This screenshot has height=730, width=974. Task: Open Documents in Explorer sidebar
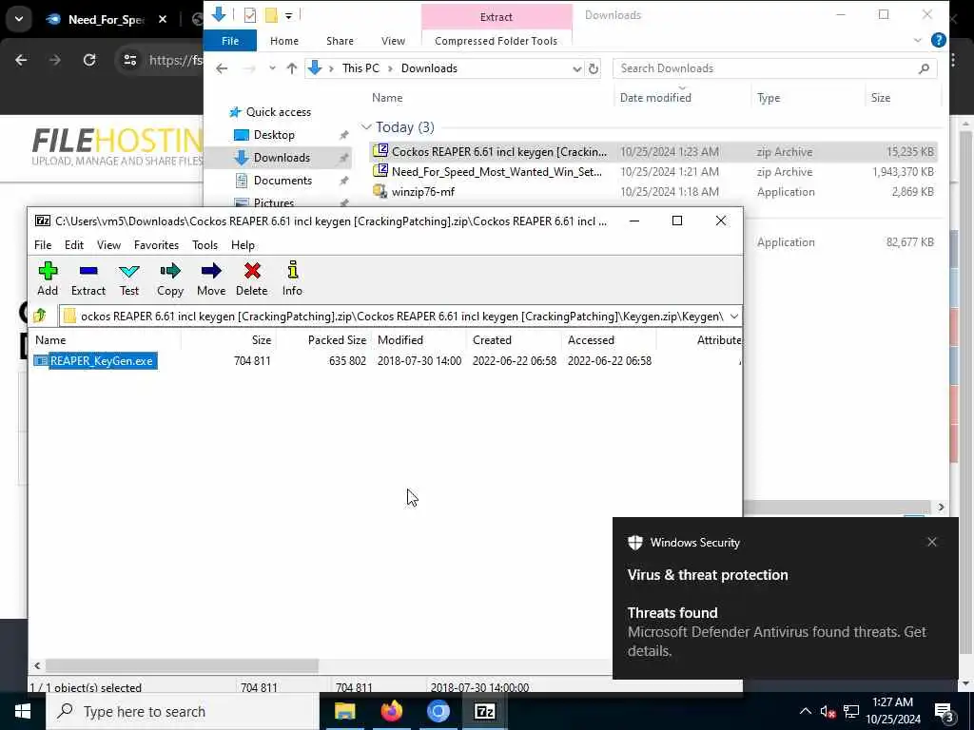274,180
